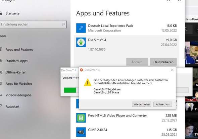Click the GIMP 2.10.24 entry name
This screenshot has width=198, height=139.
tap(97, 130)
